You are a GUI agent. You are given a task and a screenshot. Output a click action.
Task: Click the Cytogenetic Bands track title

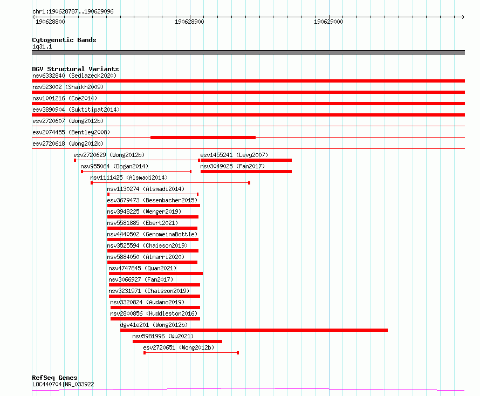[64, 40]
